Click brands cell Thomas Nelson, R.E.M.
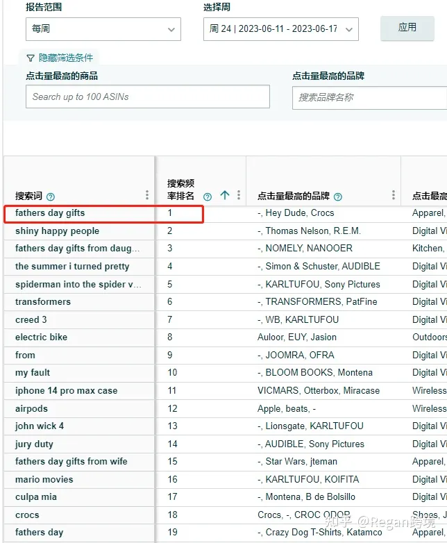 tap(309, 231)
